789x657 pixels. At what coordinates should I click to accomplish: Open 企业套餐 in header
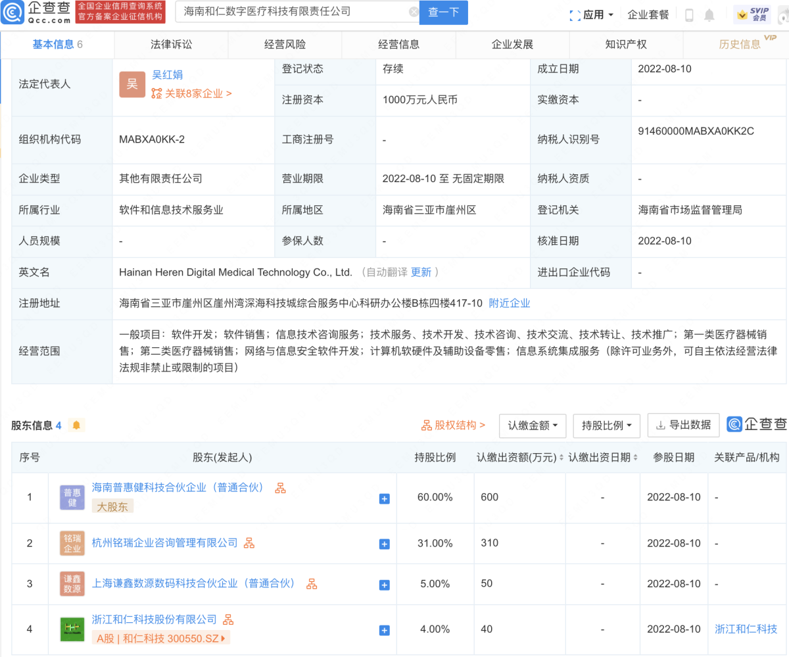coord(648,14)
